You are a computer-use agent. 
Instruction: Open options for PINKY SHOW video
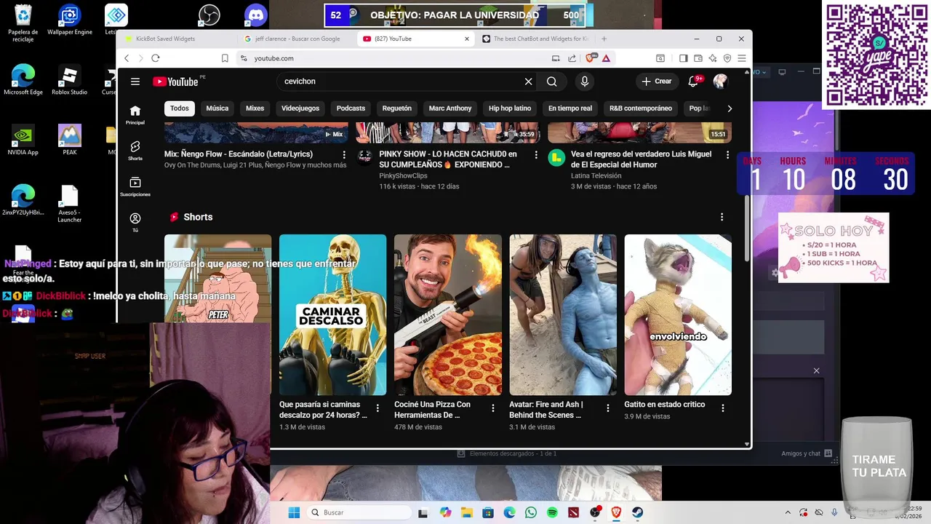[x=537, y=155]
